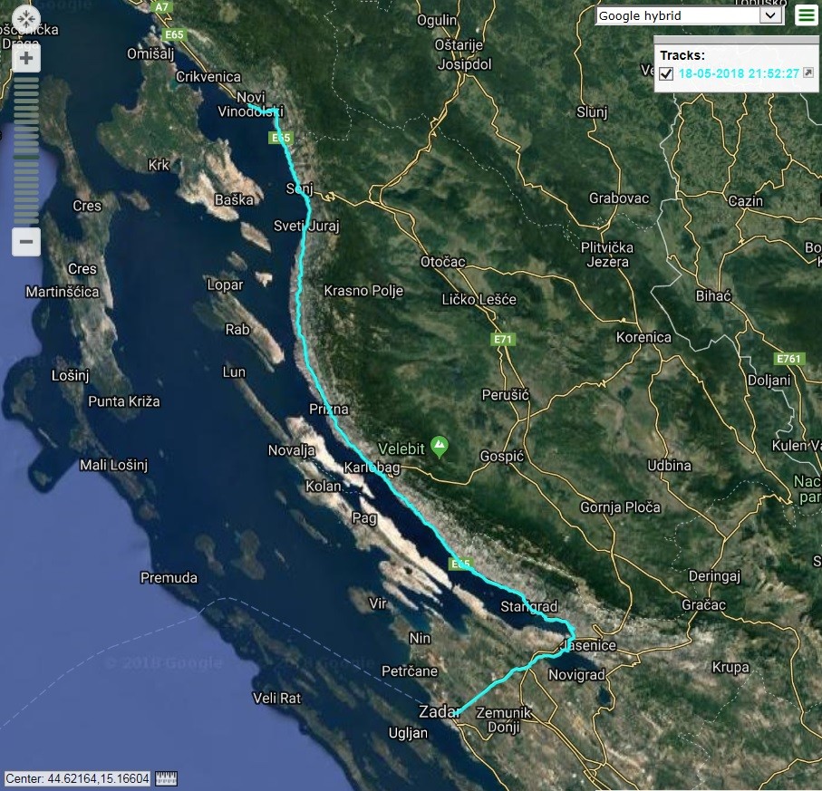The height and width of the screenshot is (791, 822).
Task: Open the green hamburger menu
Action: click(807, 15)
